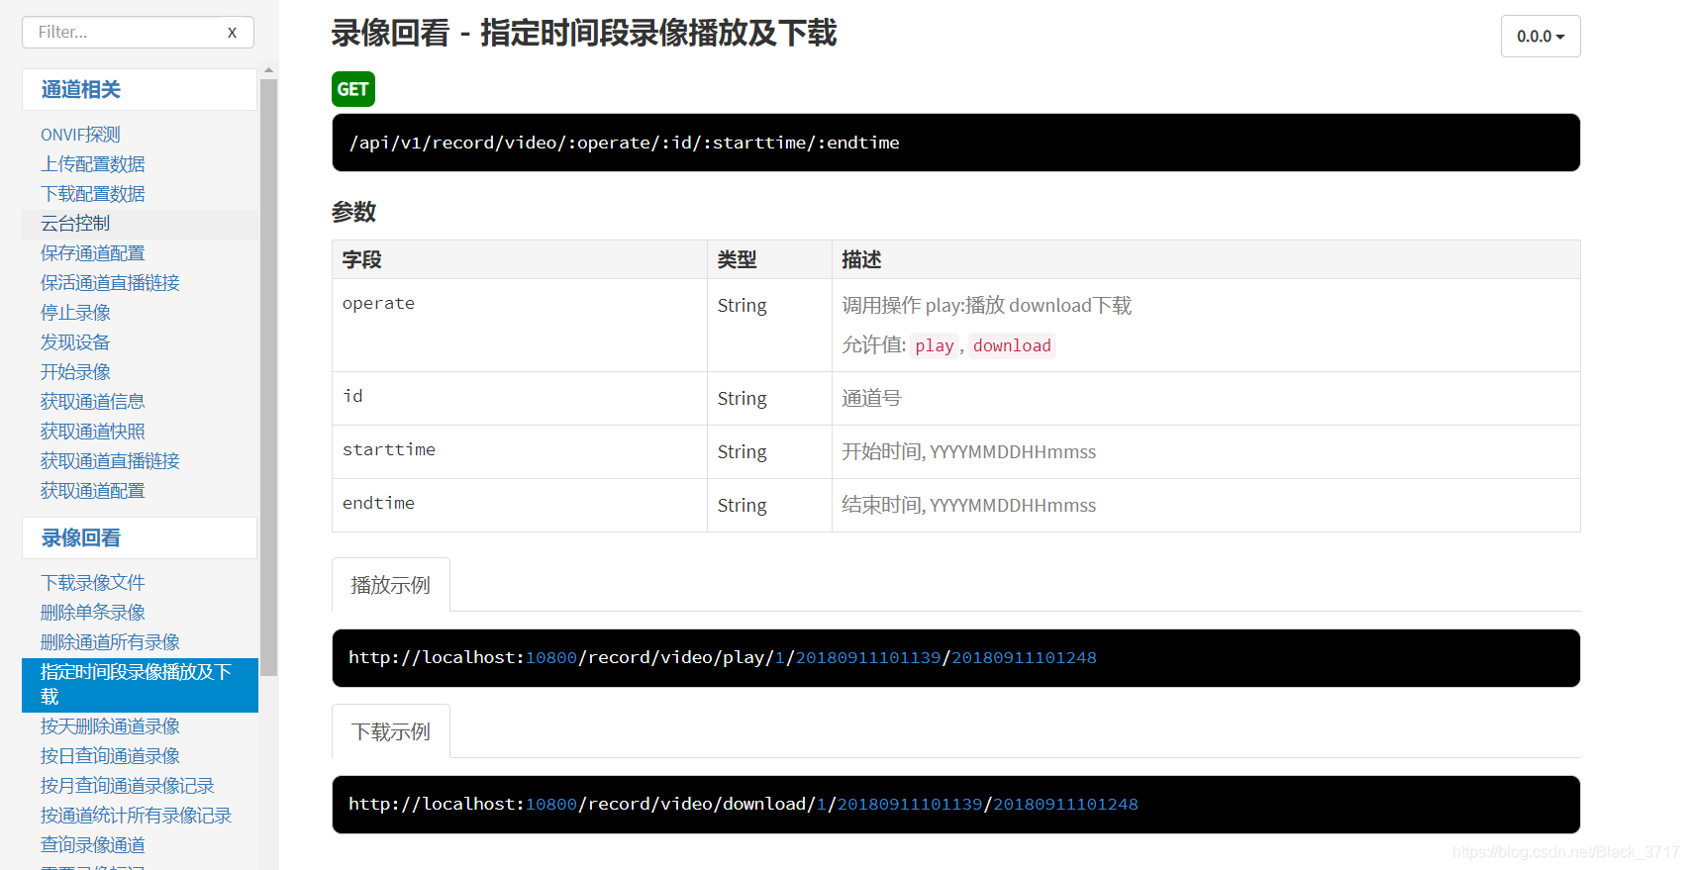This screenshot has width=1689, height=870.
Task: Select 获取通道信息 entry
Action: (x=93, y=402)
